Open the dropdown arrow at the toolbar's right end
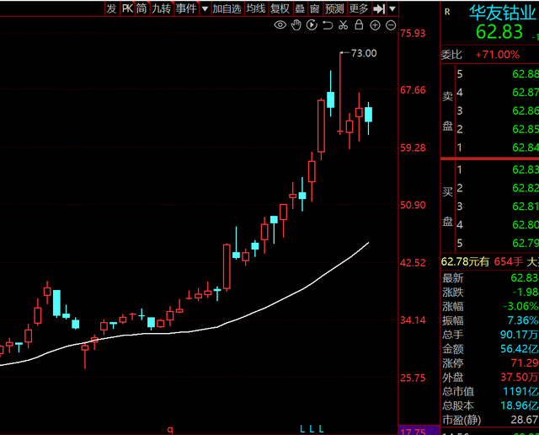The height and width of the screenshot is (435, 539). (x=392, y=9)
